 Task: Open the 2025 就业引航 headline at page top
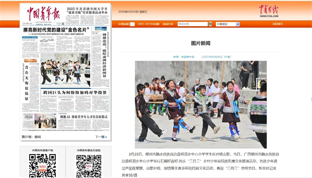87,11
